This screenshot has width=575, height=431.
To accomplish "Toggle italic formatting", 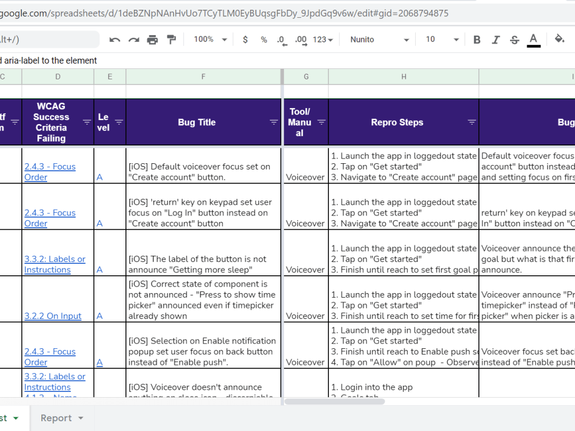I will 496,40.
